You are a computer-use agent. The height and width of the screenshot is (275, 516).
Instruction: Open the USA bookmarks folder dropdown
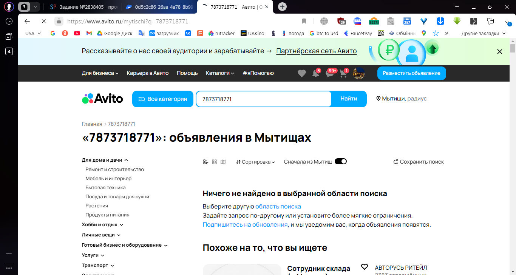tap(33, 33)
